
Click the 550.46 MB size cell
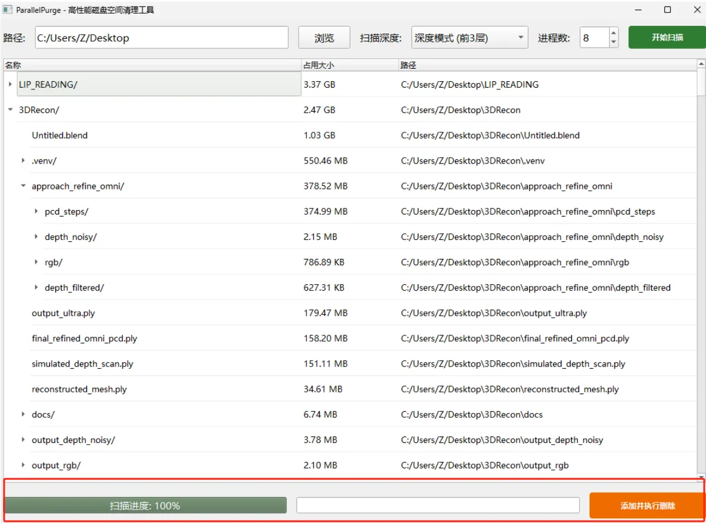click(x=326, y=161)
